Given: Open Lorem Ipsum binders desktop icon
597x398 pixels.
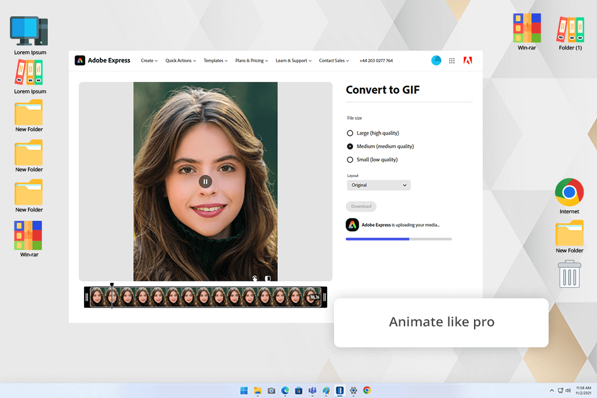Looking at the screenshot, I should [x=30, y=76].
